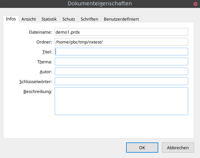200x158 pixels.
Task: Click into the Thema field
Action: [x=121, y=62]
